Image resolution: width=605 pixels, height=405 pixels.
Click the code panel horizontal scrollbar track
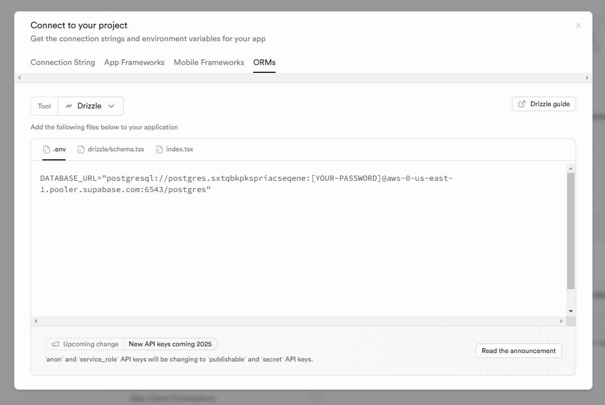pyautogui.click(x=298, y=321)
